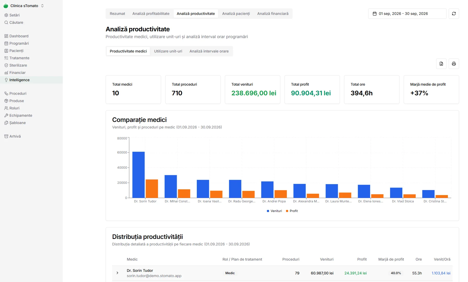Viewport: 468px width, 282px height.
Task: Switch to Utilizare unit-uri sub-tab
Action: coord(168,51)
